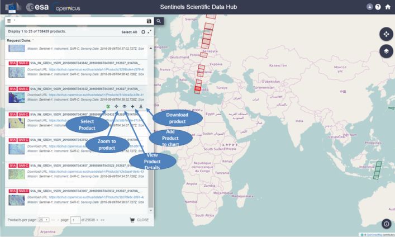
Task: Click the results list scroll up arrow
Action: (x=151, y=48)
